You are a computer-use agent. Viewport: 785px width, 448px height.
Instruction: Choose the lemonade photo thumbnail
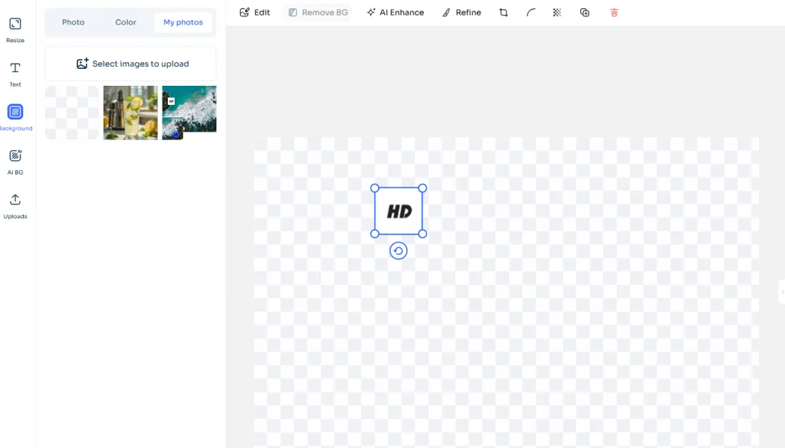coord(130,113)
